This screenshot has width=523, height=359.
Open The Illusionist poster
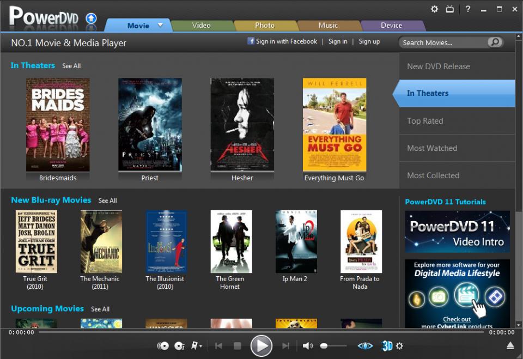[x=166, y=241]
